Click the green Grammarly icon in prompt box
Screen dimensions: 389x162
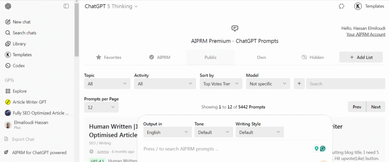pyautogui.click(x=323, y=149)
